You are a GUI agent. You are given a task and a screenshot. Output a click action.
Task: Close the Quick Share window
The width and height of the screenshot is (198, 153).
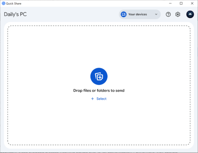tap(192, 3)
